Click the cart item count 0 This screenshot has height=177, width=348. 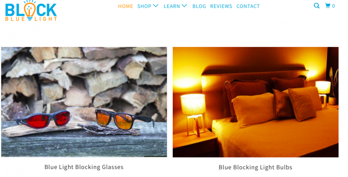(333, 6)
